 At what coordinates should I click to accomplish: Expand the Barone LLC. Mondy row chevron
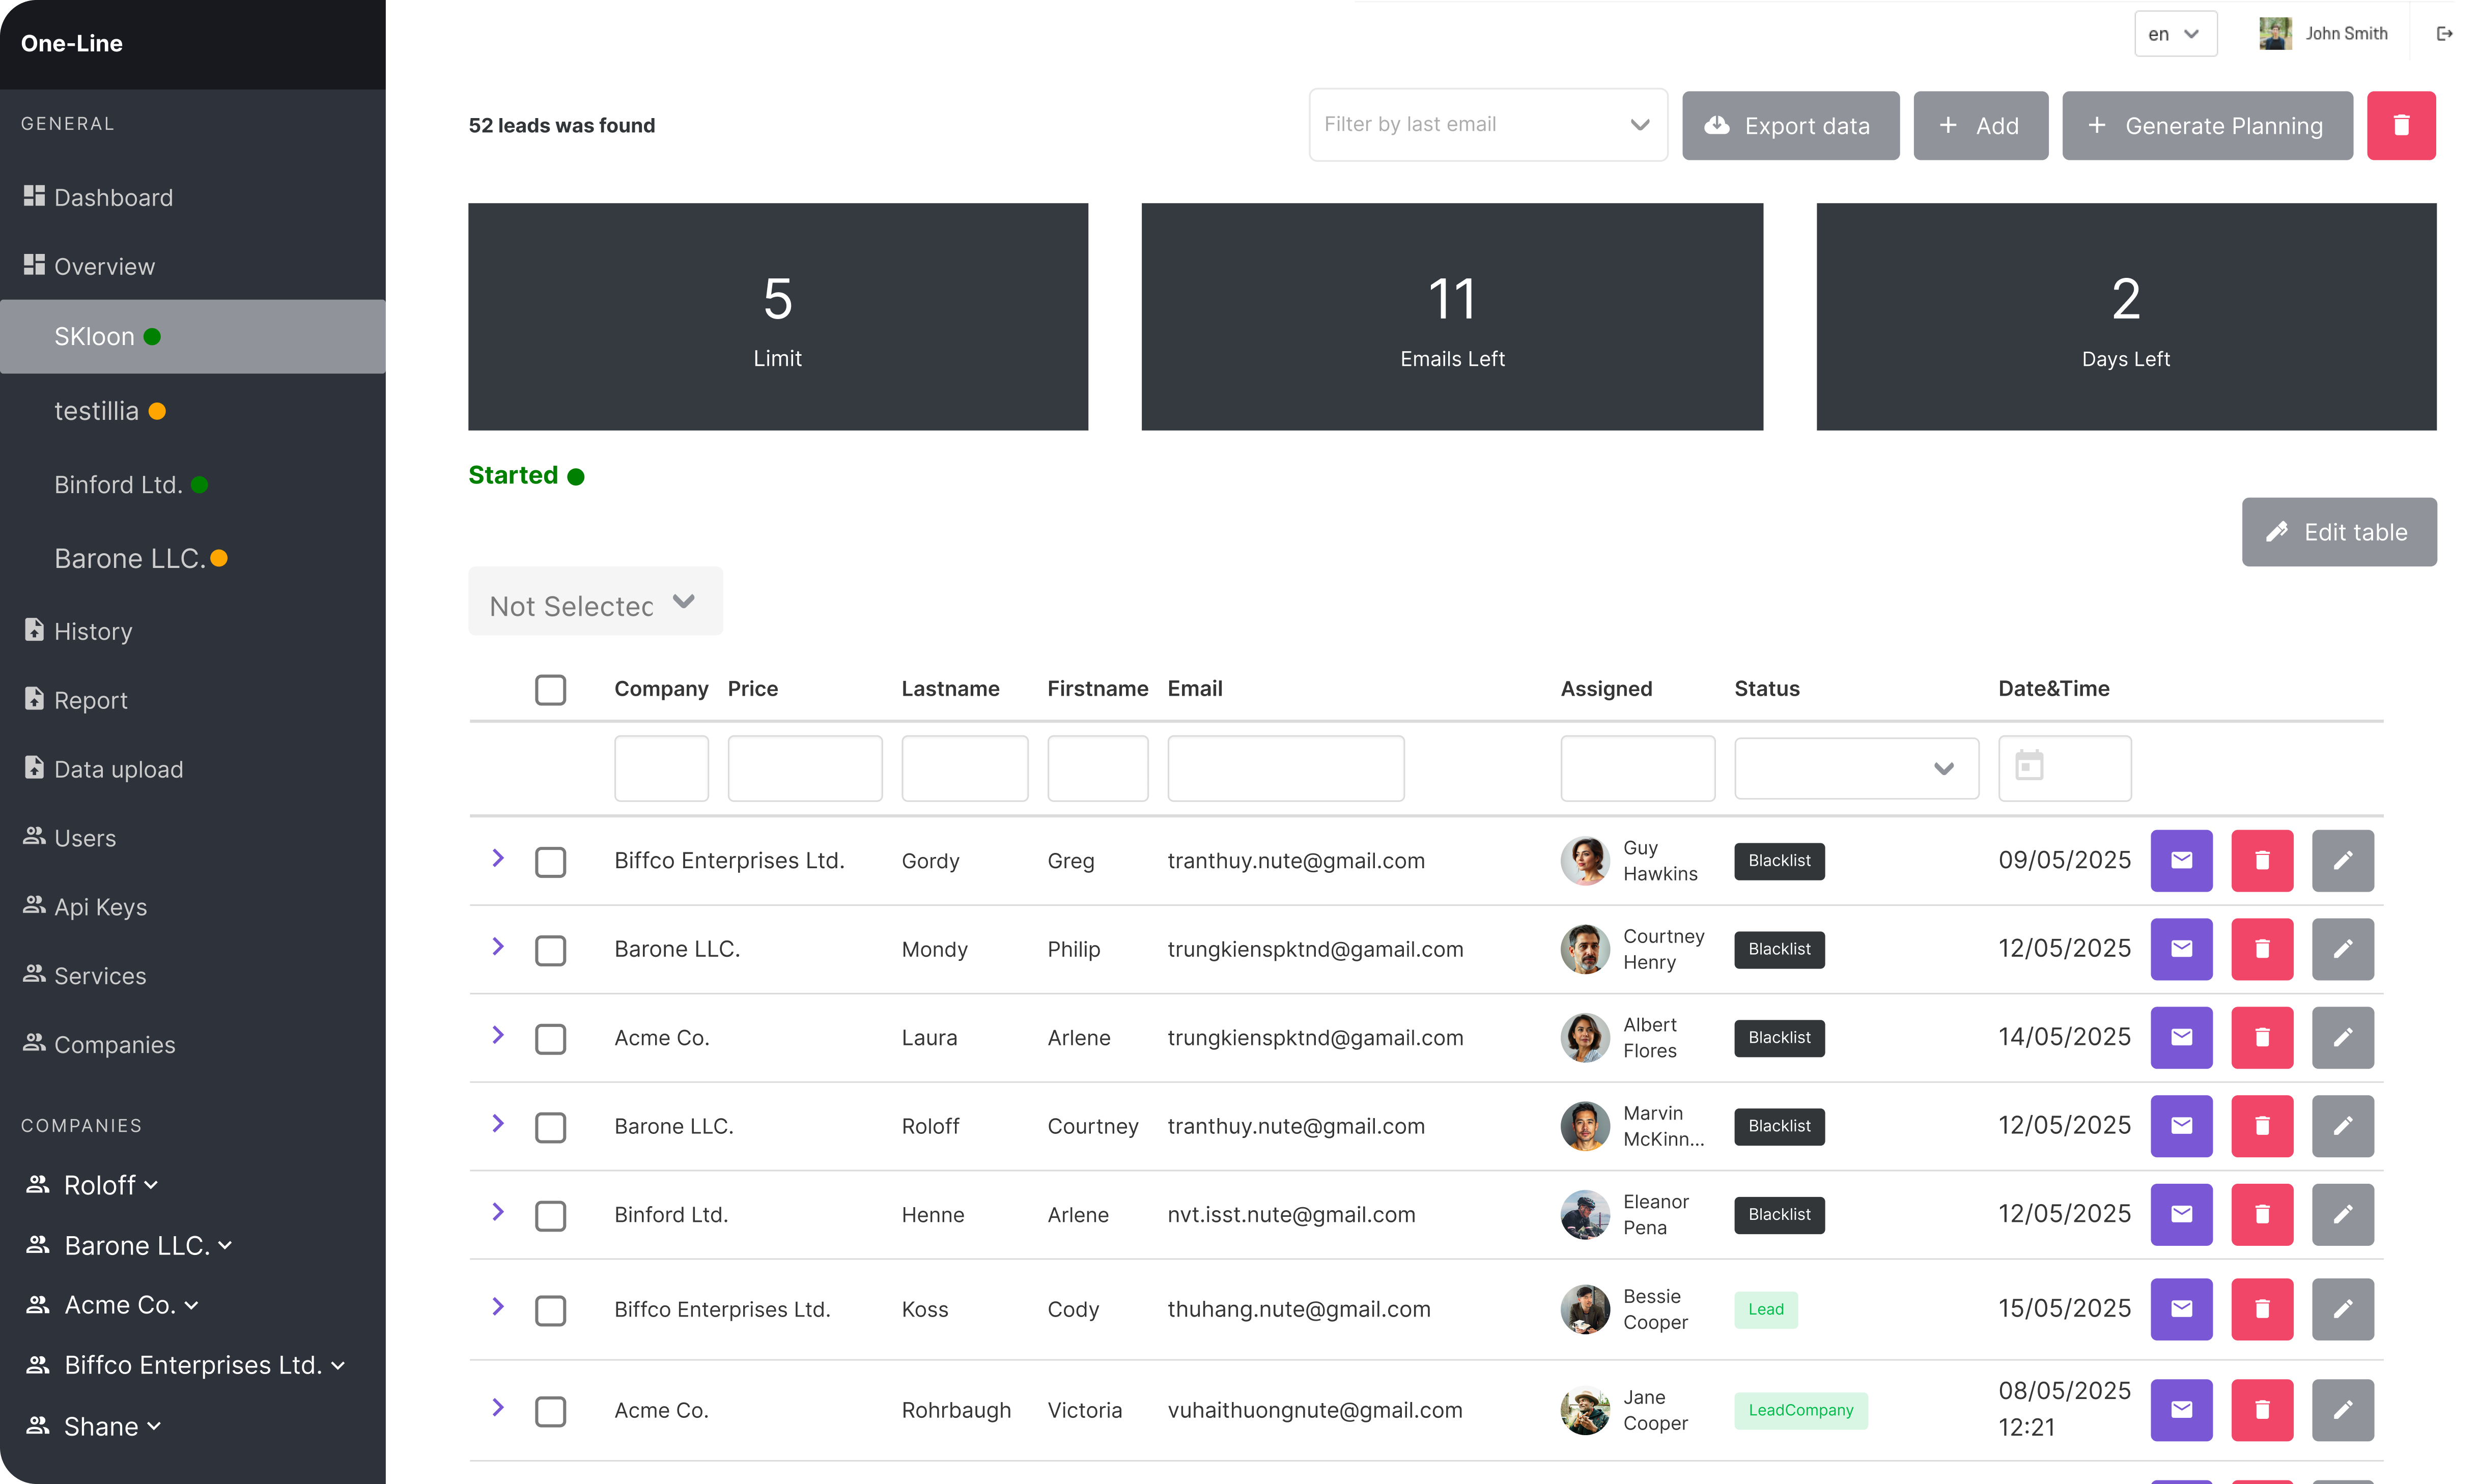498,946
